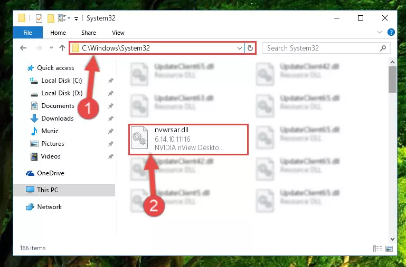Click the folder icon in the title bar
The width and height of the screenshot is (406, 267).
22,18
